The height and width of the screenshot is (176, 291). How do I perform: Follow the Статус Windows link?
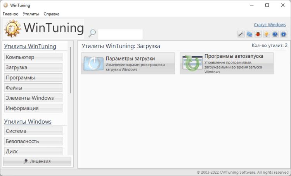coord(270,25)
